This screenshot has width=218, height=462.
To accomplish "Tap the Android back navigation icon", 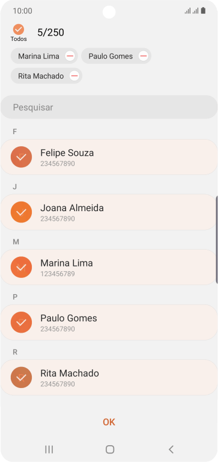I will [x=171, y=449].
